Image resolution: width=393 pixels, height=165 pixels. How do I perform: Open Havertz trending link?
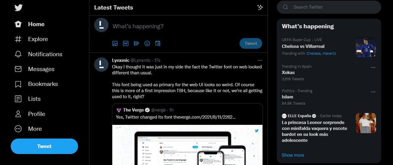coord(329,53)
